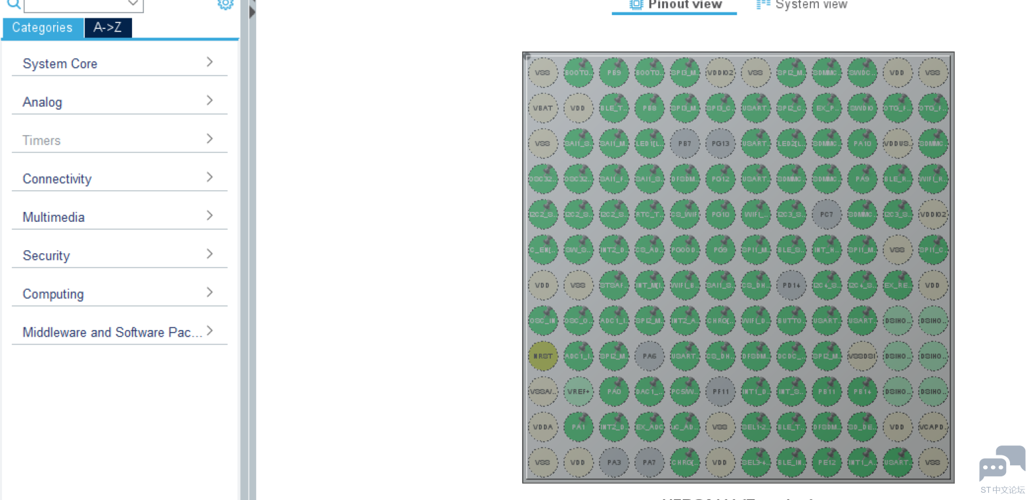Select the BUTTO.. labeled pin
This screenshot has height=500, width=1031.
pos(791,321)
